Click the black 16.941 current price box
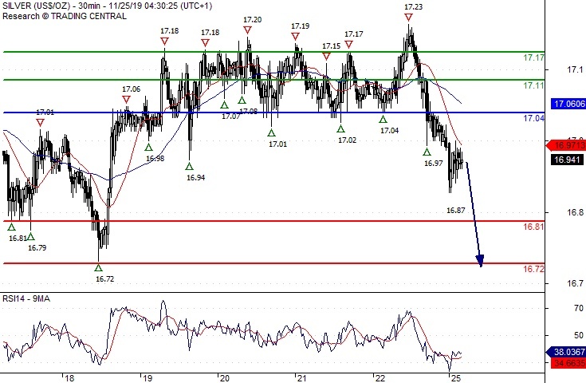Image resolution: width=586 pixels, height=383 pixels. (x=567, y=160)
